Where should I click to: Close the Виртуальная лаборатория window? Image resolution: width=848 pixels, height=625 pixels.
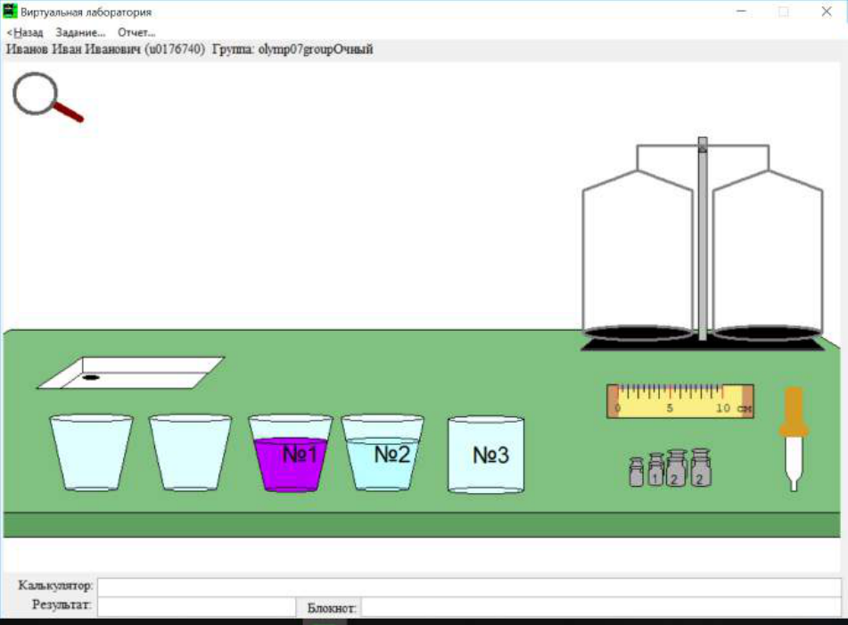(x=827, y=12)
